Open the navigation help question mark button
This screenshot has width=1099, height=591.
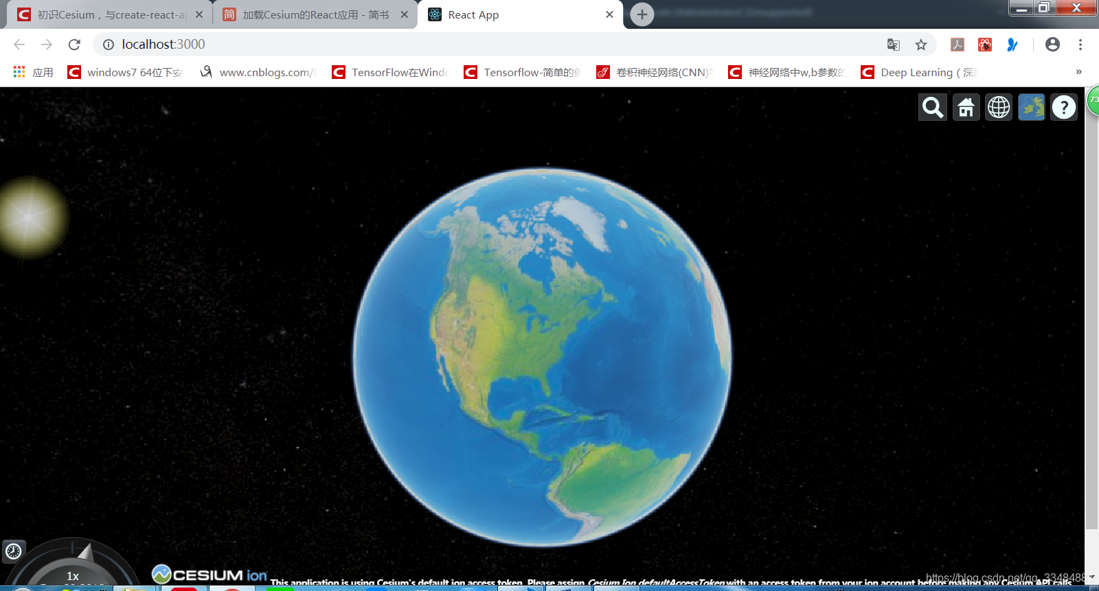(1064, 107)
